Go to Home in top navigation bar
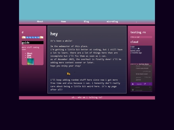Image resolution: width=174 pixels, height=130 pixels. [63, 22]
